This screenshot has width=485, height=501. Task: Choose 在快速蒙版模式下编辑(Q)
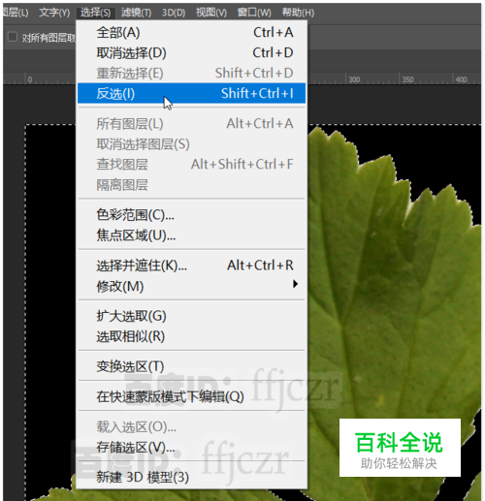coord(191,396)
